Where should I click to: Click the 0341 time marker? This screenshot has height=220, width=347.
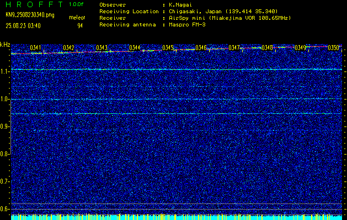35,48
